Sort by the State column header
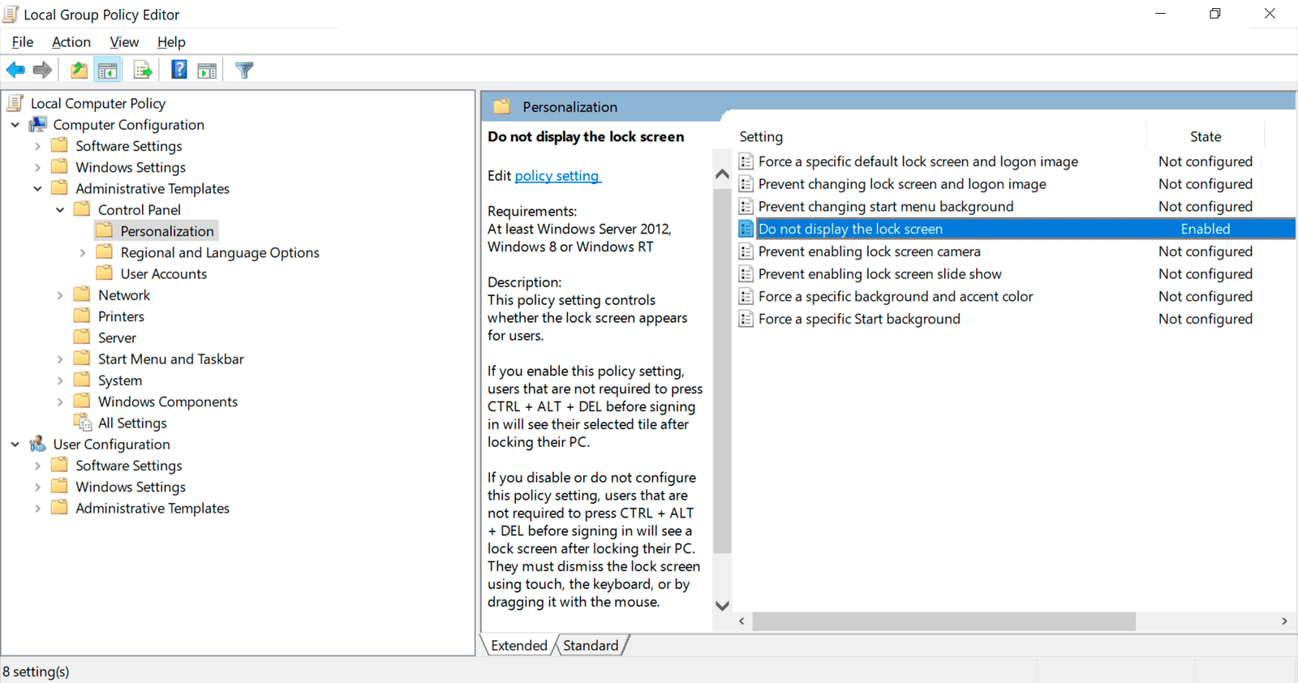The width and height of the screenshot is (1298, 683). point(1206,136)
